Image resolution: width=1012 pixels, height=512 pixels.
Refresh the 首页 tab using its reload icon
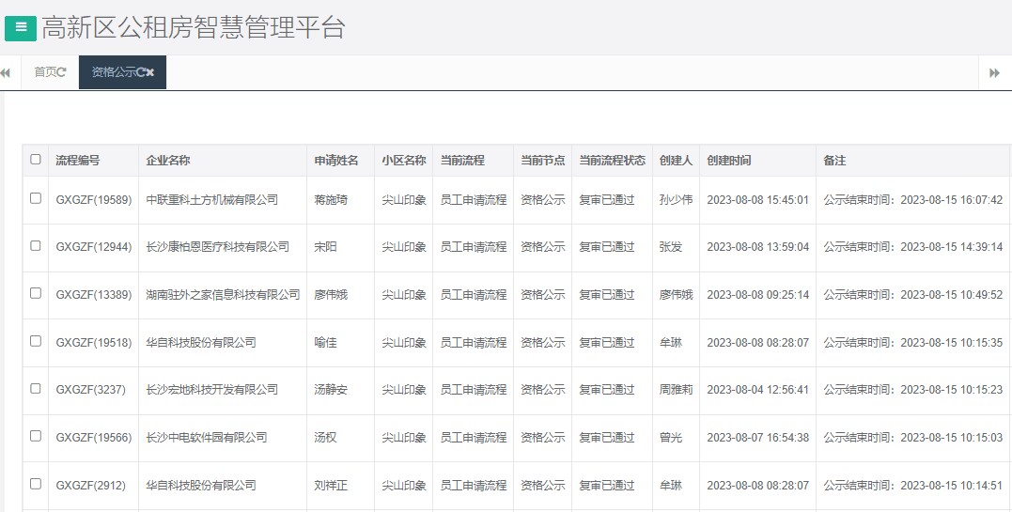click(x=62, y=72)
